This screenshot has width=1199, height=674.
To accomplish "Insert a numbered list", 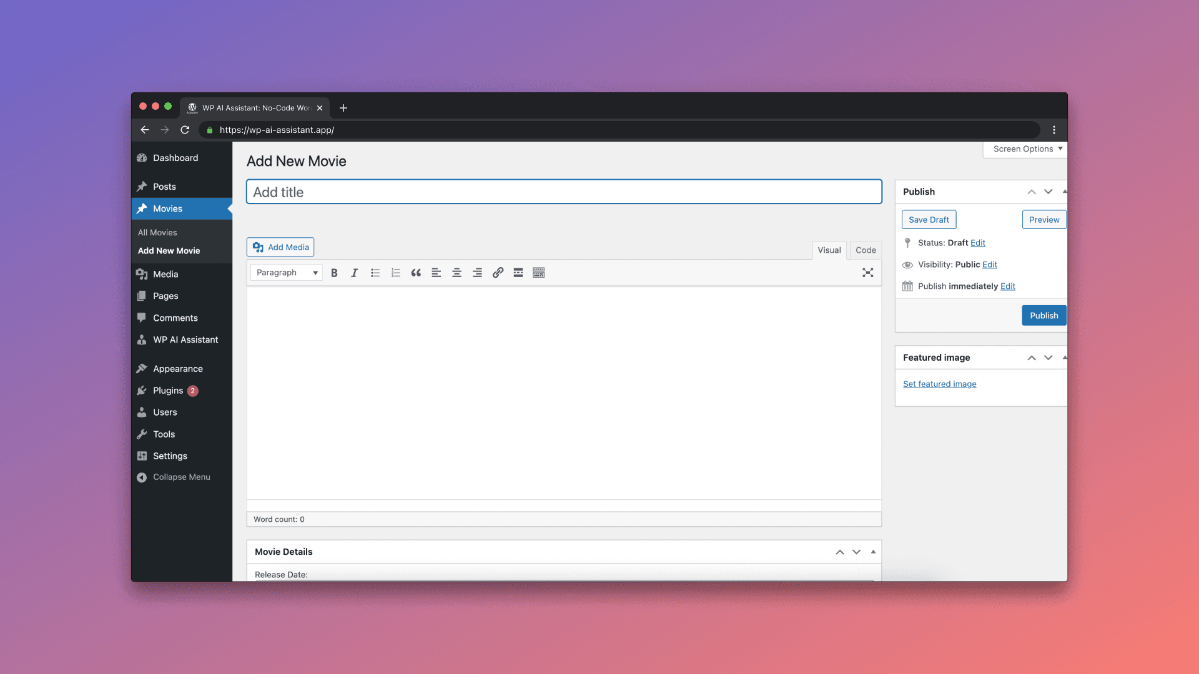I will (x=395, y=273).
